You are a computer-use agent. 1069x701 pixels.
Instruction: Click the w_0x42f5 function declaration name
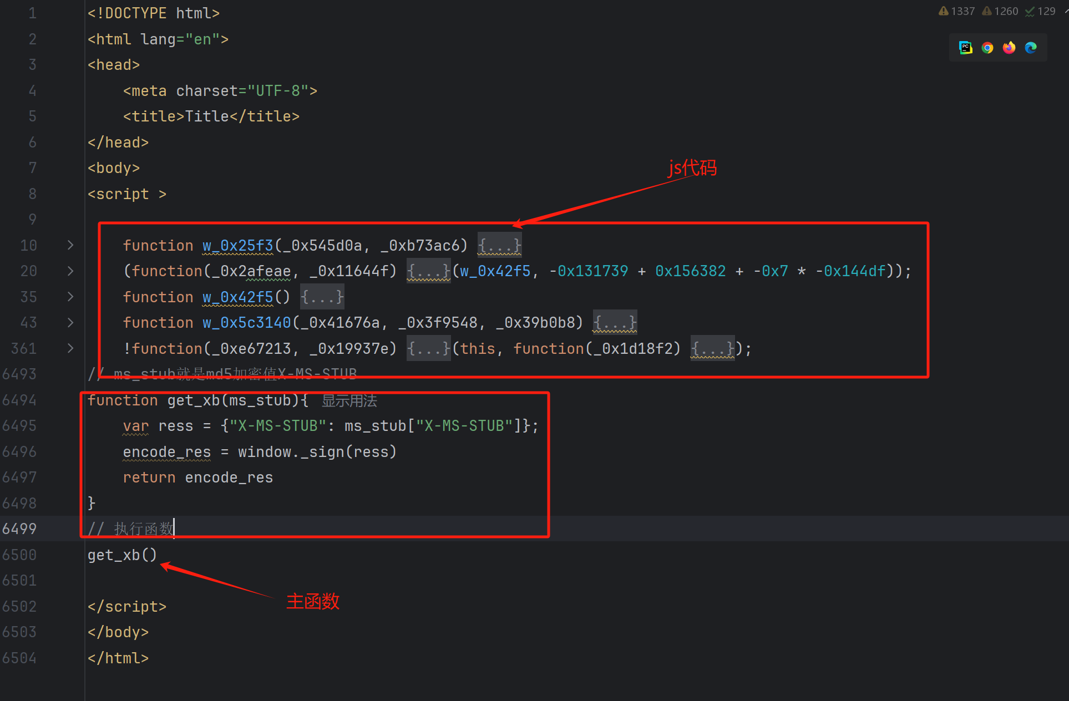tap(238, 297)
